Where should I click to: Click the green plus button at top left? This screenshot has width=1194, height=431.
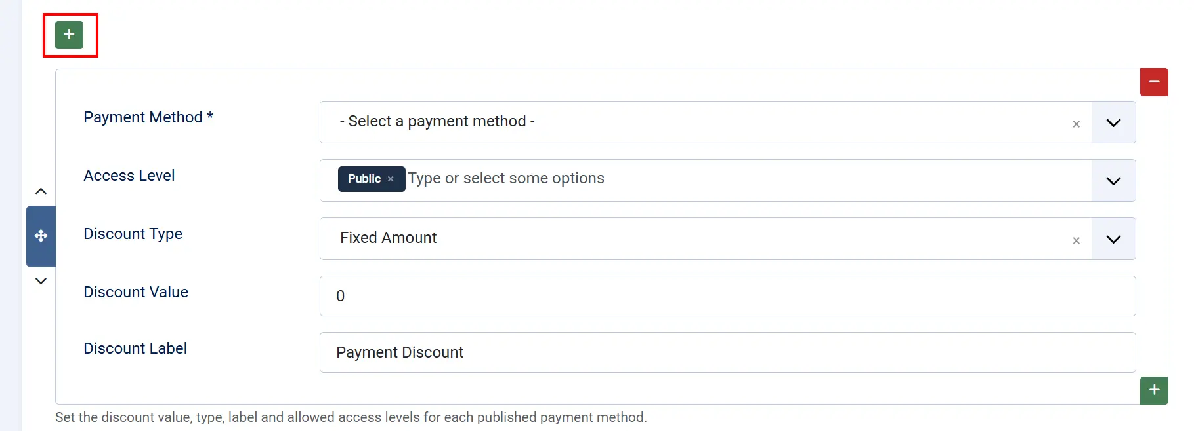click(69, 35)
